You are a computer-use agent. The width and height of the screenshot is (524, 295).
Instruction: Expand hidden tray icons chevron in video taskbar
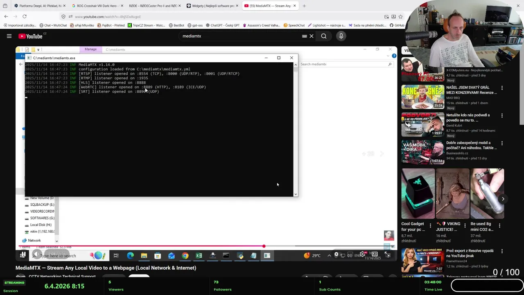pos(329,256)
